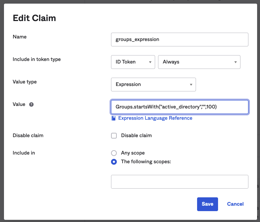
Task: Click the 'Include in' label
Action: click(24, 153)
